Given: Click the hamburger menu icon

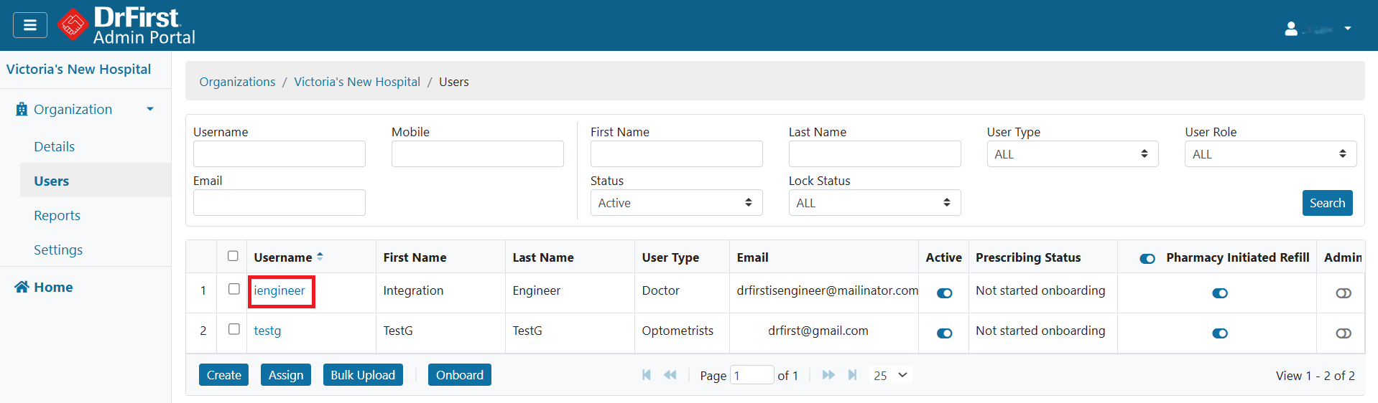Looking at the screenshot, I should (x=29, y=25).
